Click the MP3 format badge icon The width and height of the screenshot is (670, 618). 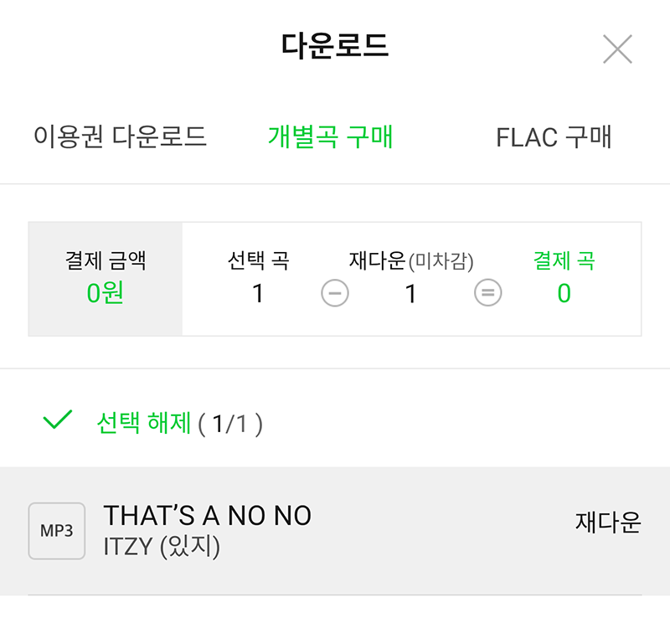(57, 531)
